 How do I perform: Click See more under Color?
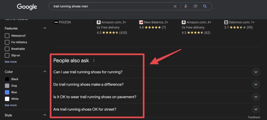click(10, 105)
